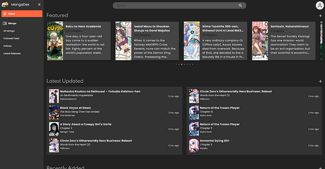Click Boku no Hero Academia's 234 Chapters count

click(74, 31)
